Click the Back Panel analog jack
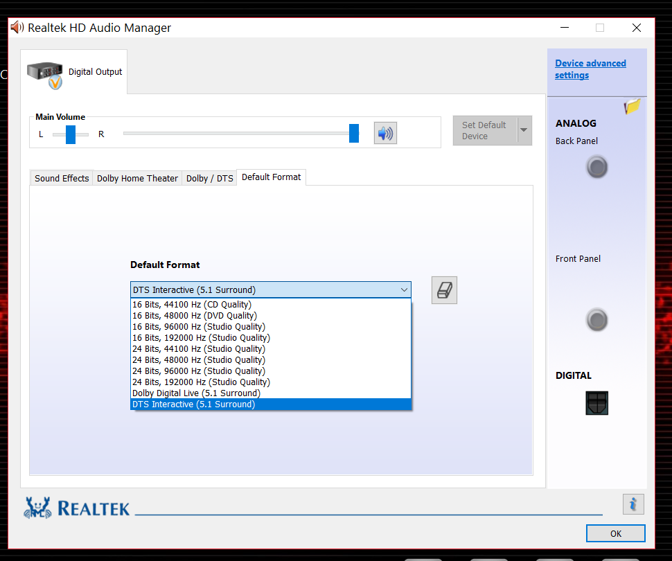 tap(597, 167)
